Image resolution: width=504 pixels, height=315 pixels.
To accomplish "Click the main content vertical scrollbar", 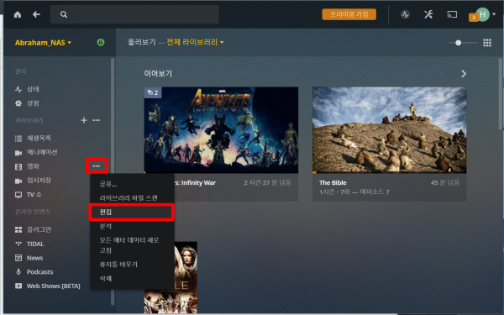I will 501,94.
